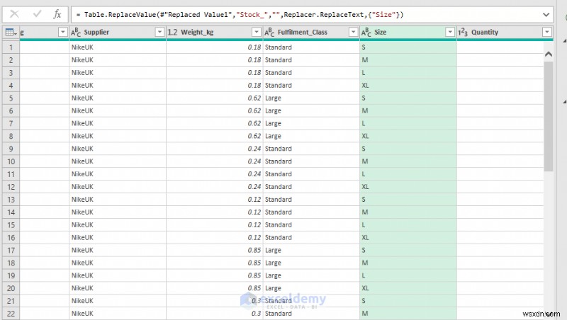This screenshot has width=567, height=320.
Task: Select row number 1
Action: click(11, 47)
